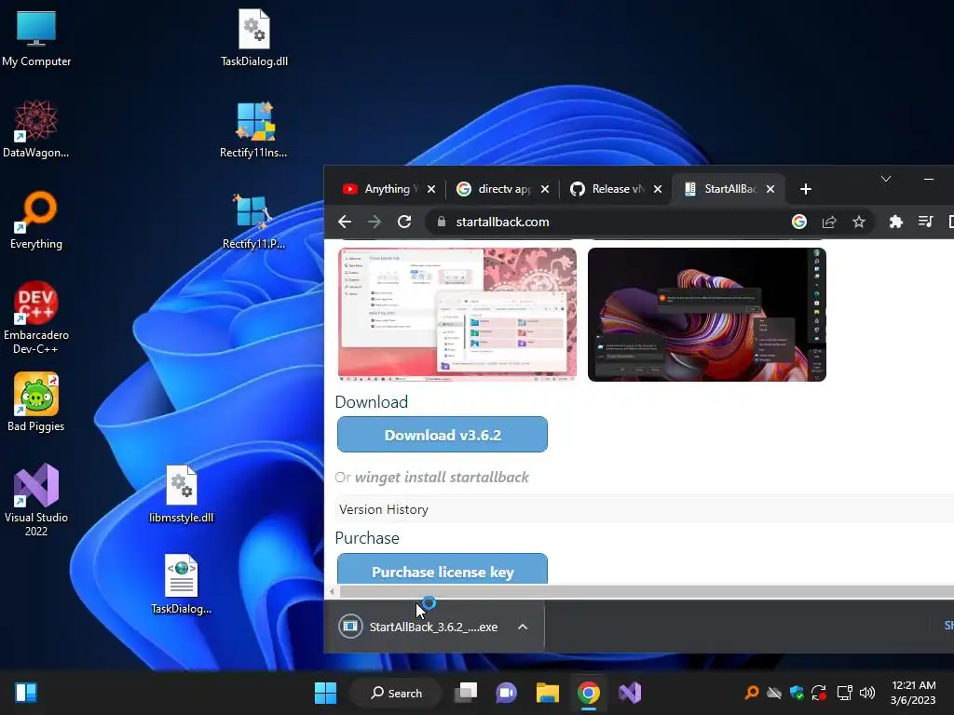Open File Explorer from taskbar
The image size is (954, 715).
pyautogui.click(x=547, y=693)
